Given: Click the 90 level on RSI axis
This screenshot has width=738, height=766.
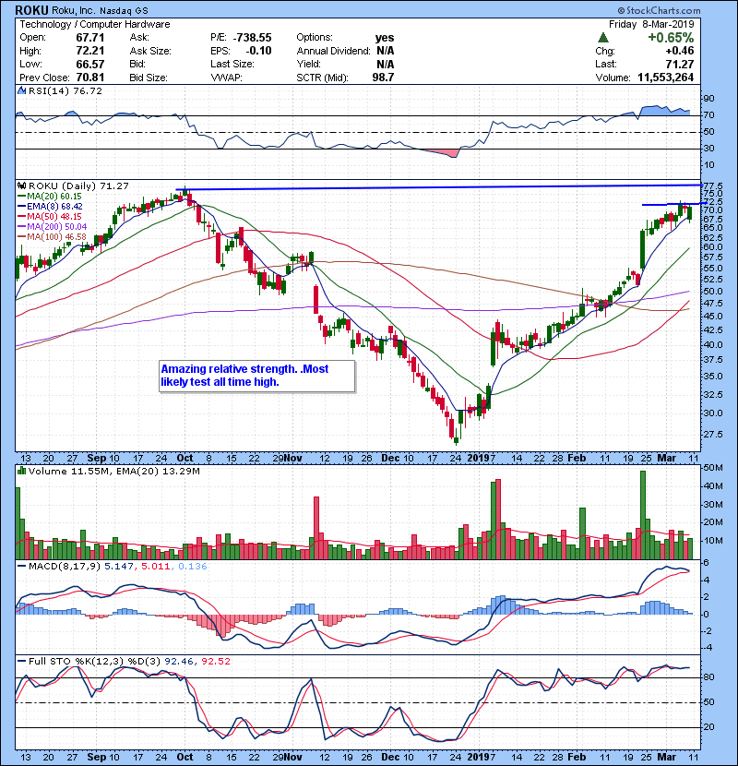Looking at the screenshot, I should tap(708, 99).
